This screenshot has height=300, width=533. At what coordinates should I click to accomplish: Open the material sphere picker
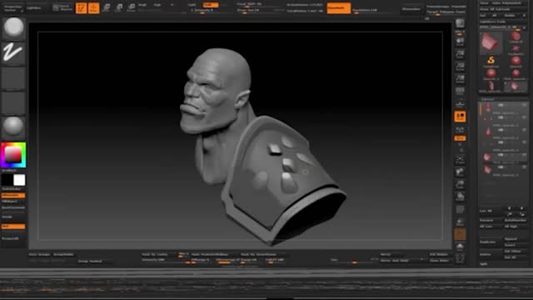tap(13, 127)
